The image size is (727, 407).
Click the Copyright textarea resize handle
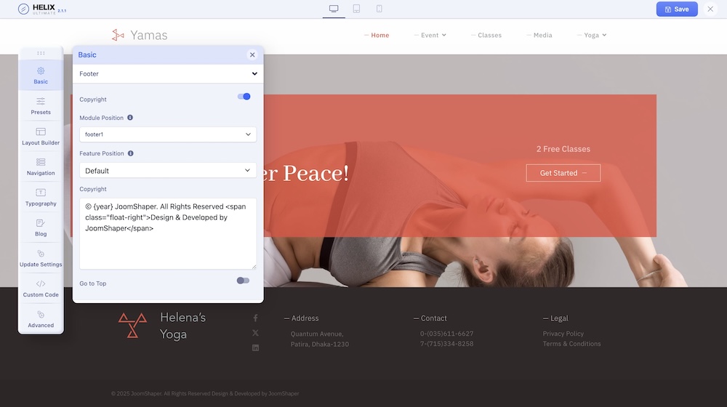point(254,267)
